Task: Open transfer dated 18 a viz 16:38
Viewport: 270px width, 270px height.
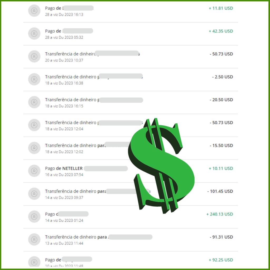Action: pos(131,80)
